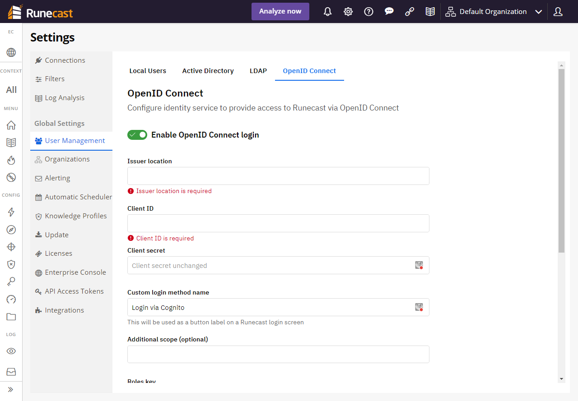Click the 'Client ID is required' error text
The height and width of the screenshot is (401, 578).
(x=165, y=238)
